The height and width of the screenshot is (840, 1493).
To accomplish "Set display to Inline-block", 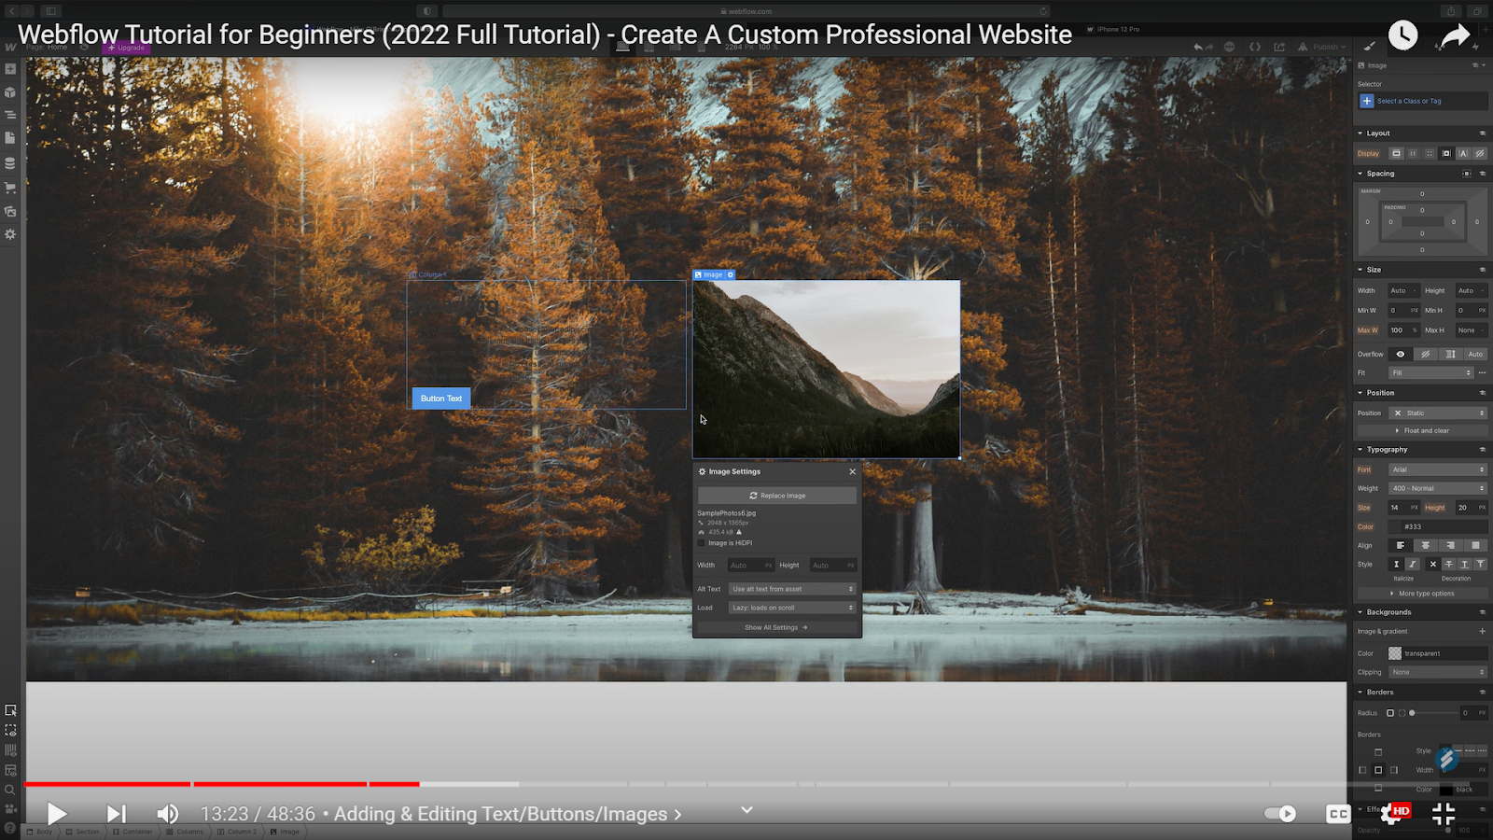I will point(1446,153).
